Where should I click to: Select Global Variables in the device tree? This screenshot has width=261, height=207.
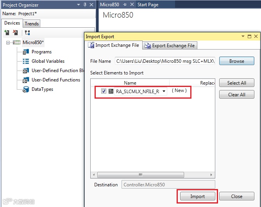click(x=48, y=61)
